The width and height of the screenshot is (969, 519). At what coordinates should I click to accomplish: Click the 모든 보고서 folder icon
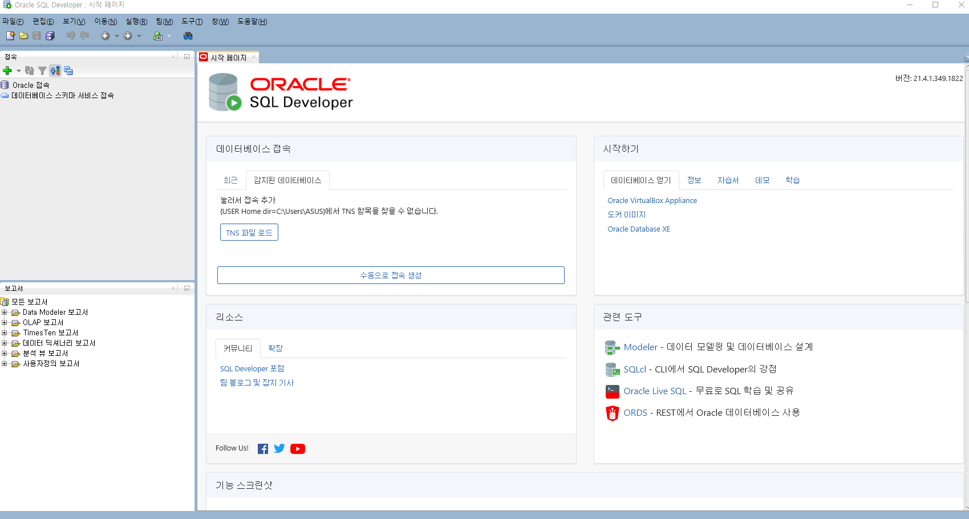click(5, 302)
